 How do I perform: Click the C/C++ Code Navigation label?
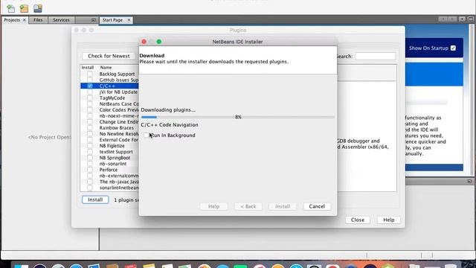pyautogui.click(x=170, y=125)
